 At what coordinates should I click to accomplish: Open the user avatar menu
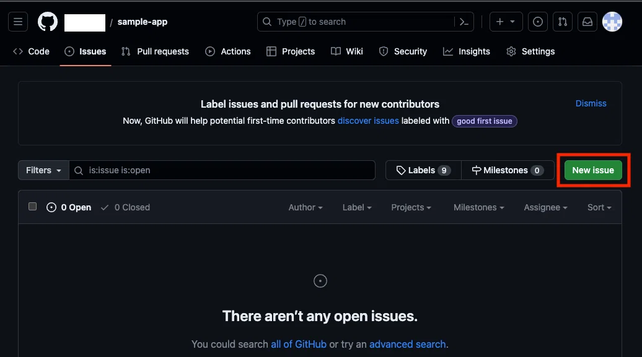click(x=612, y=22)
